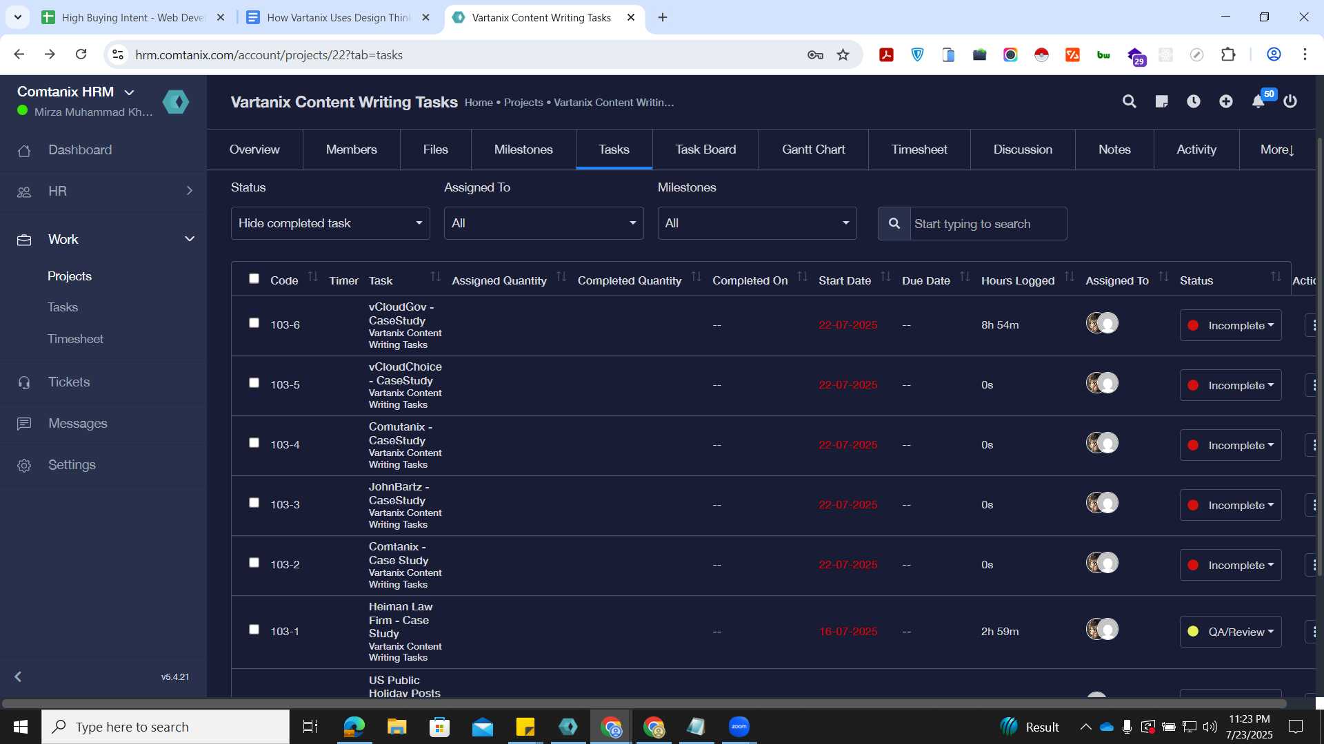Check the box for task 103-5

click(254, 382)
